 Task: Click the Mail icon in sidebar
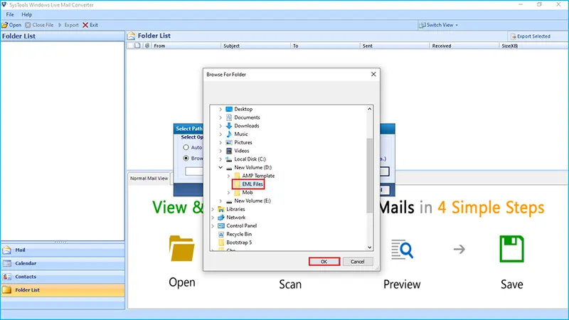7,250
